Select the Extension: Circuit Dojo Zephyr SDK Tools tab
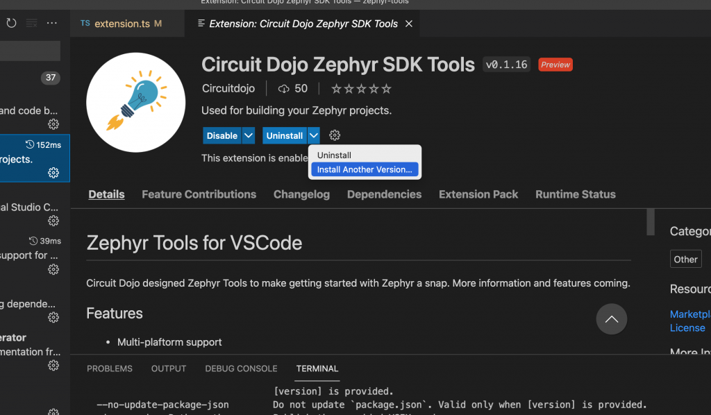This screenshot has width=711, height=415. [x=303, y=24]
